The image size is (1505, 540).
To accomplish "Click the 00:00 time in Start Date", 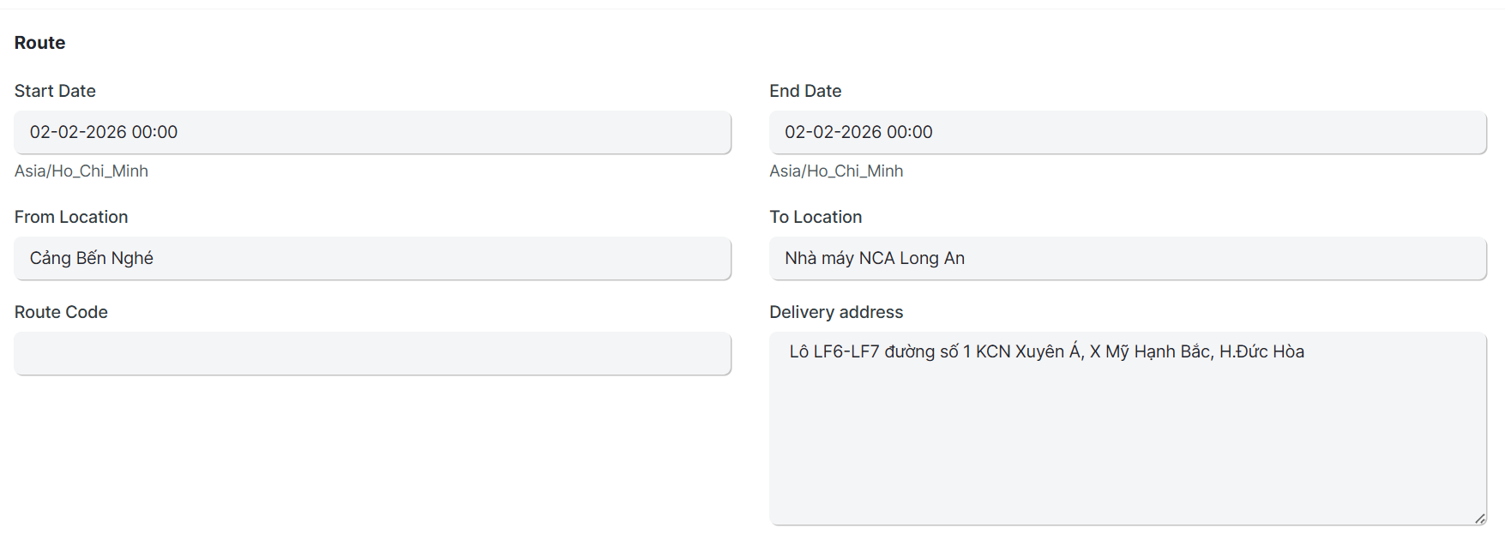I will tap(154, 132).
